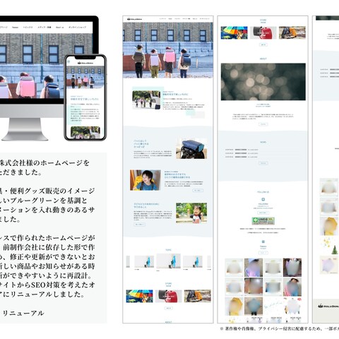The image size is (339, 339).
Task: Open the yellow item in second layout Instagram grid
Action: pos(234,306)
